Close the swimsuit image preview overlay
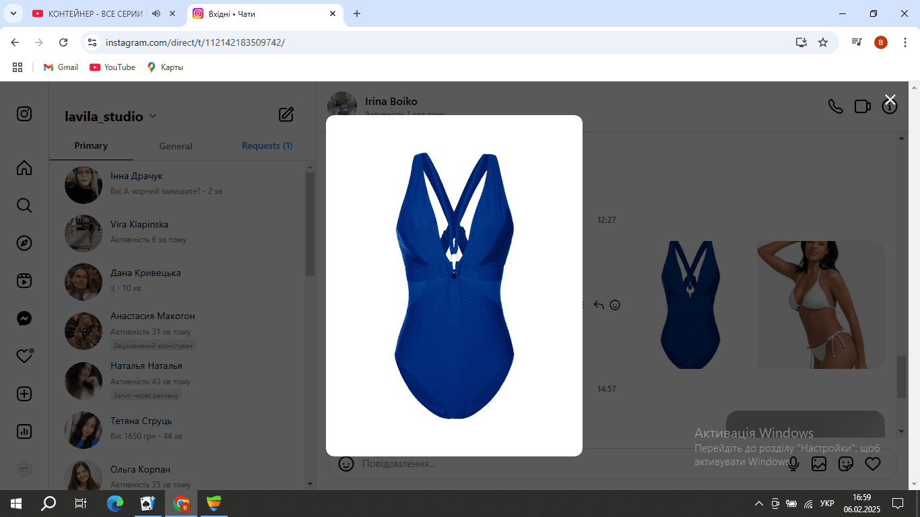The image size is (920, 517). 890,100
